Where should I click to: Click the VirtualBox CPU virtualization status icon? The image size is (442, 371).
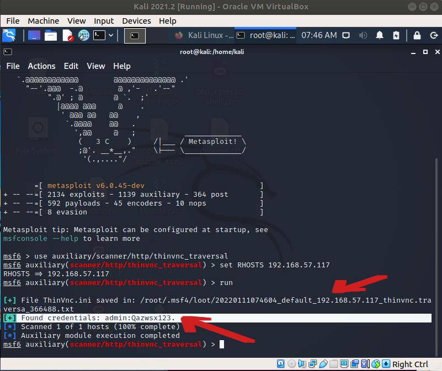click(x=365, y=364)
